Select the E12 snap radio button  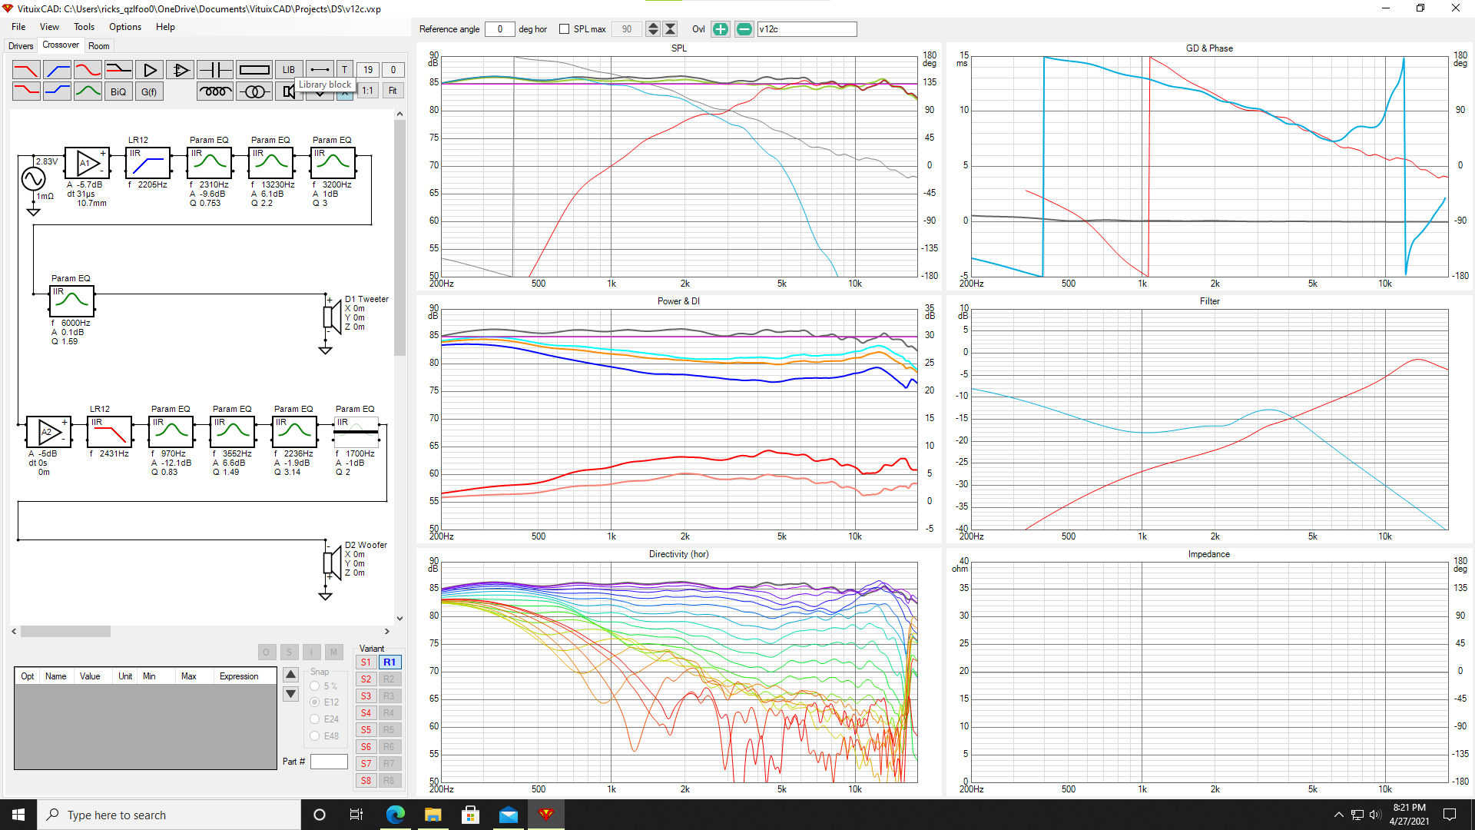(315, 702)
